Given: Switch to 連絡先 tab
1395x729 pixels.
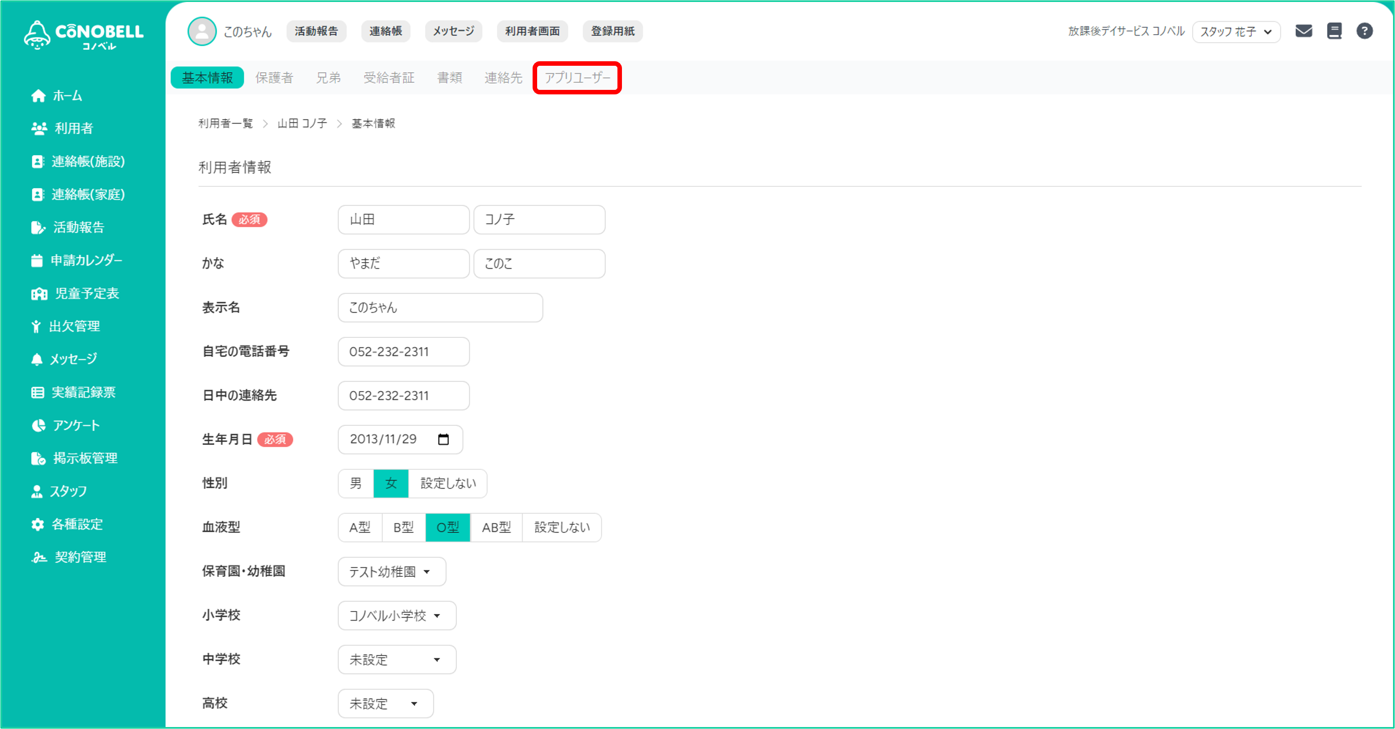Looking at the screenshot, I should [503, 77].
